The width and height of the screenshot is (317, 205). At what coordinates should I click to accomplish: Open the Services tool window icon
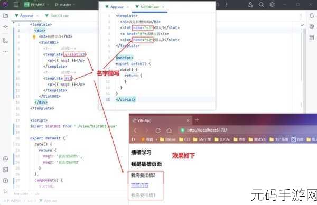coord(5,159)
